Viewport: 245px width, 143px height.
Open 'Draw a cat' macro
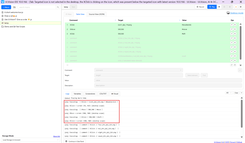[x=11, y=16]
